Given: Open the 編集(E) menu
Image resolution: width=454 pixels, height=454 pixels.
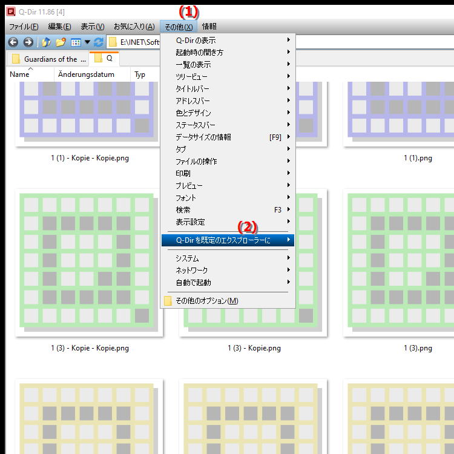Looking at the screenshot, I should [60, 27].
